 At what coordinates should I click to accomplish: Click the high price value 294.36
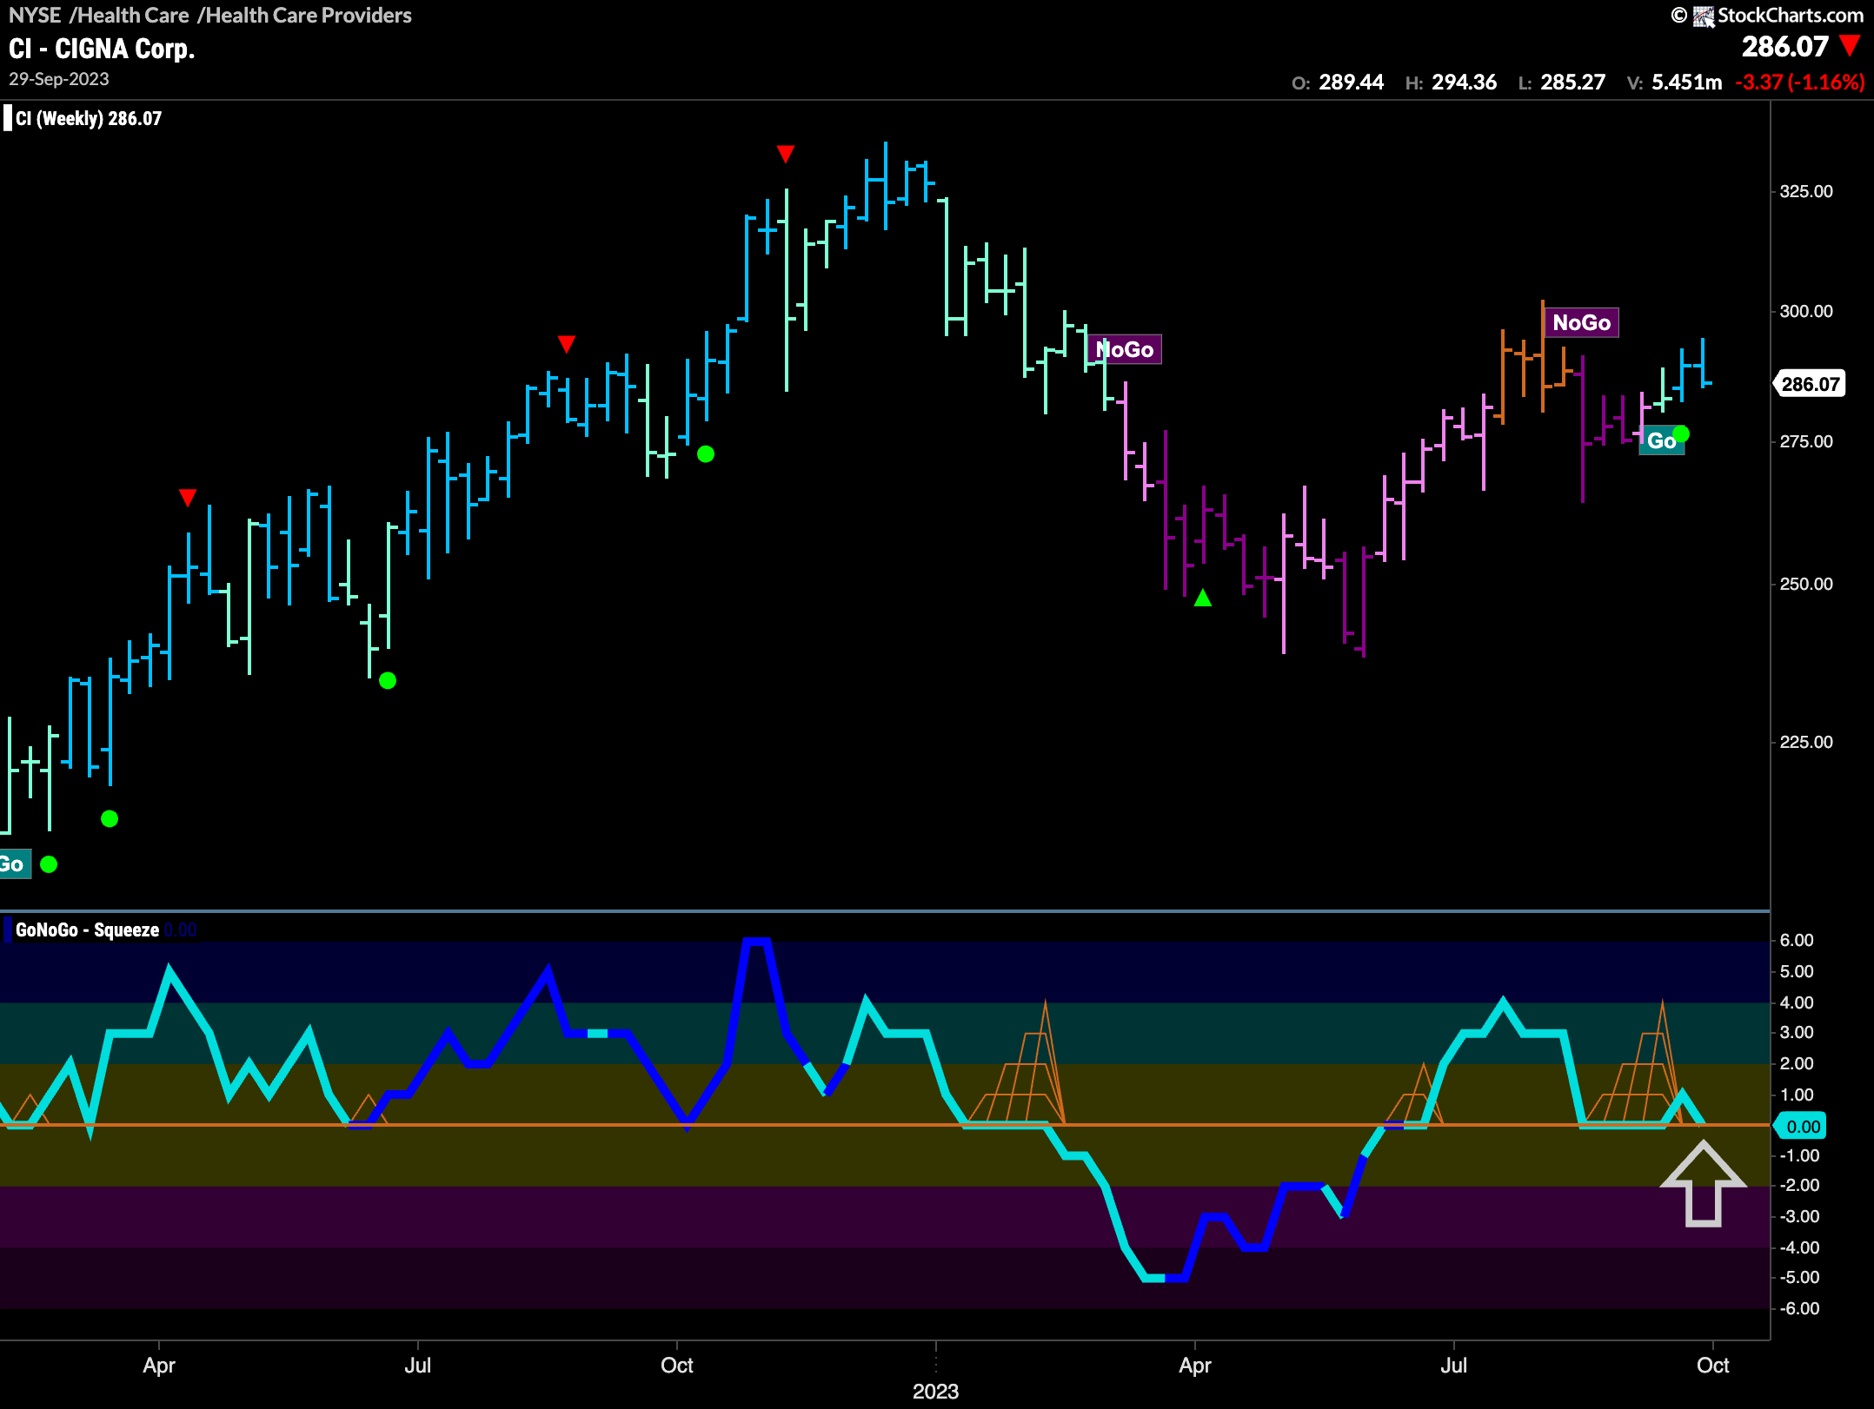pos(1464,83)
